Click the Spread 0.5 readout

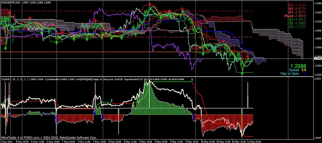298,70
